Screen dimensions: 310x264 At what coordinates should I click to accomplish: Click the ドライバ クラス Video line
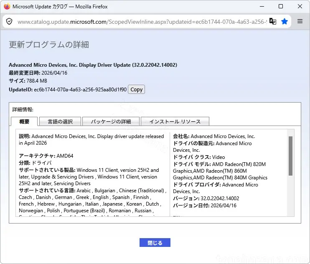[x=199, y=157]
